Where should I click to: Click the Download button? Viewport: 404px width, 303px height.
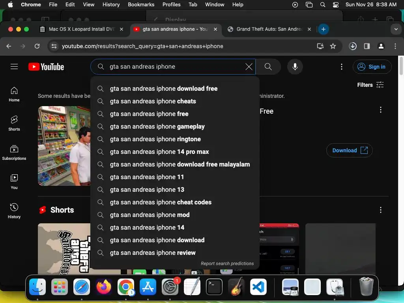pos(350,150)
